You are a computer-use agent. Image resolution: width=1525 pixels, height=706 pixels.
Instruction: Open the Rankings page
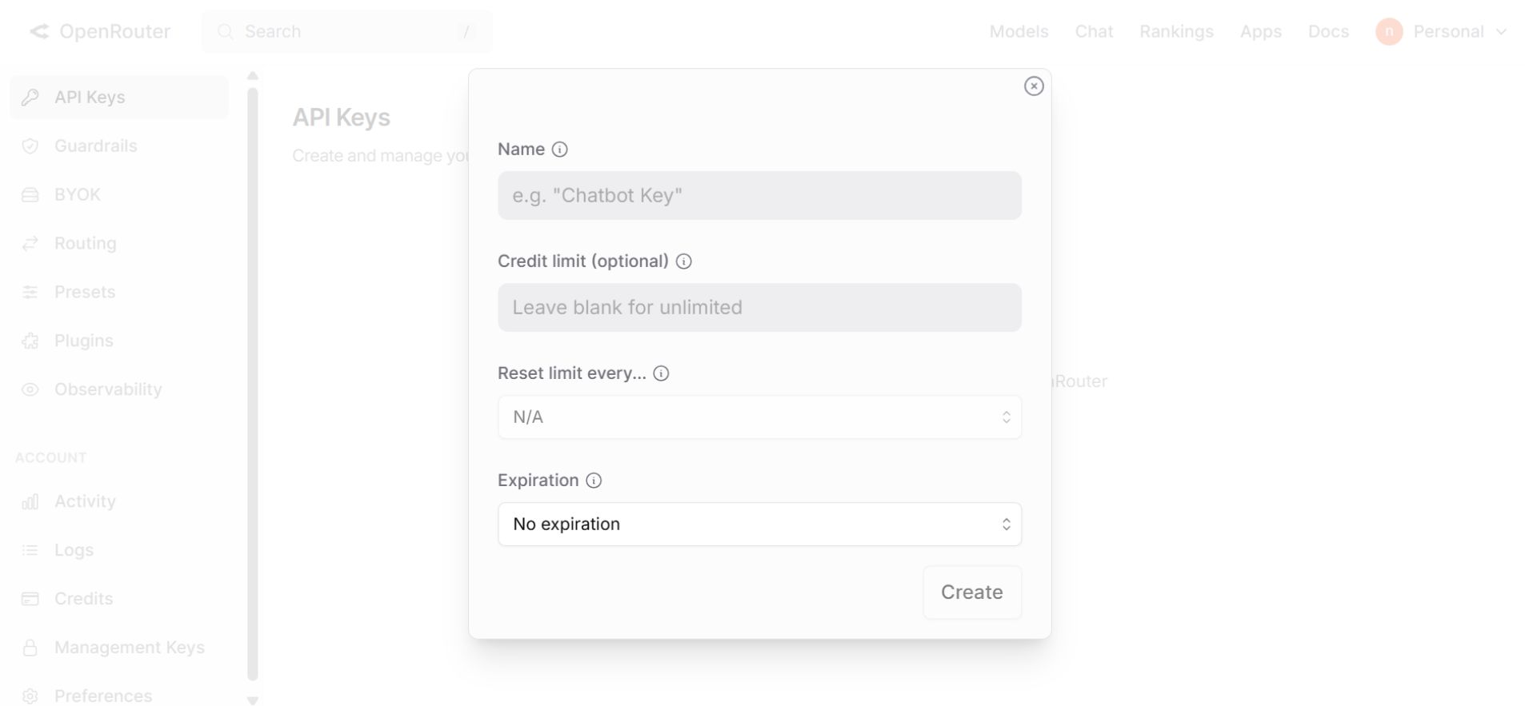(x=1176, y=32)
